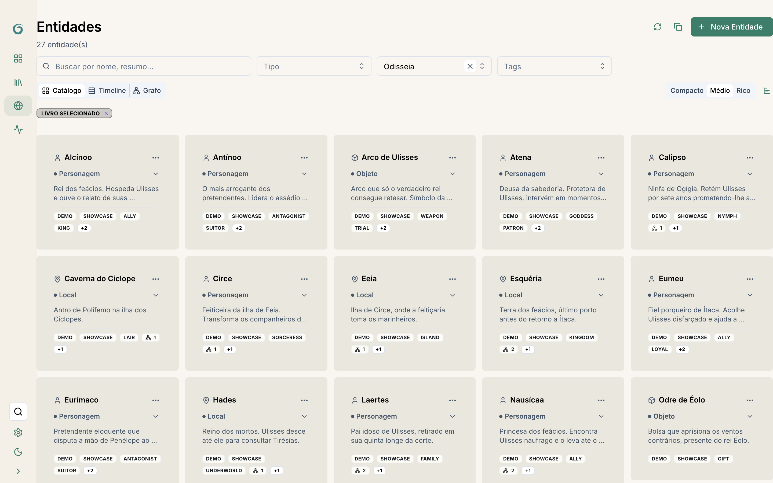Viewport: 773px width, 483px height.
Task: Open more options menu for Hades
Action: pos(304,400)
